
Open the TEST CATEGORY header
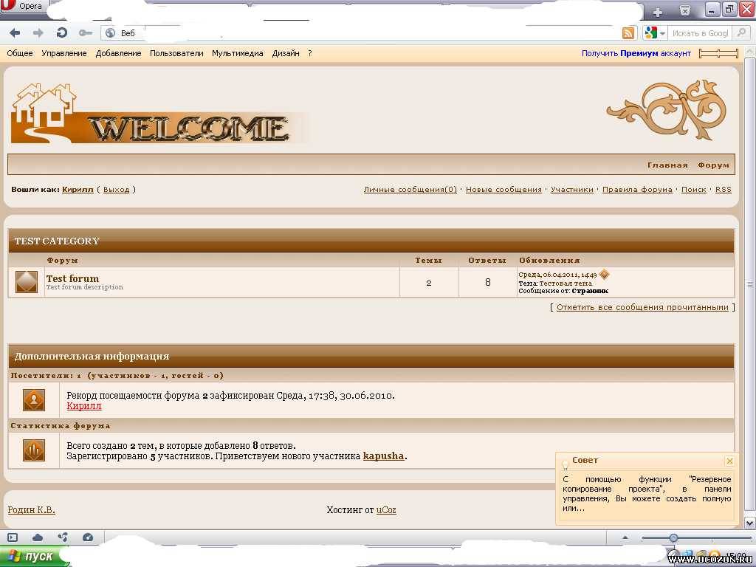pyautogui.click(x=57, y=241)
